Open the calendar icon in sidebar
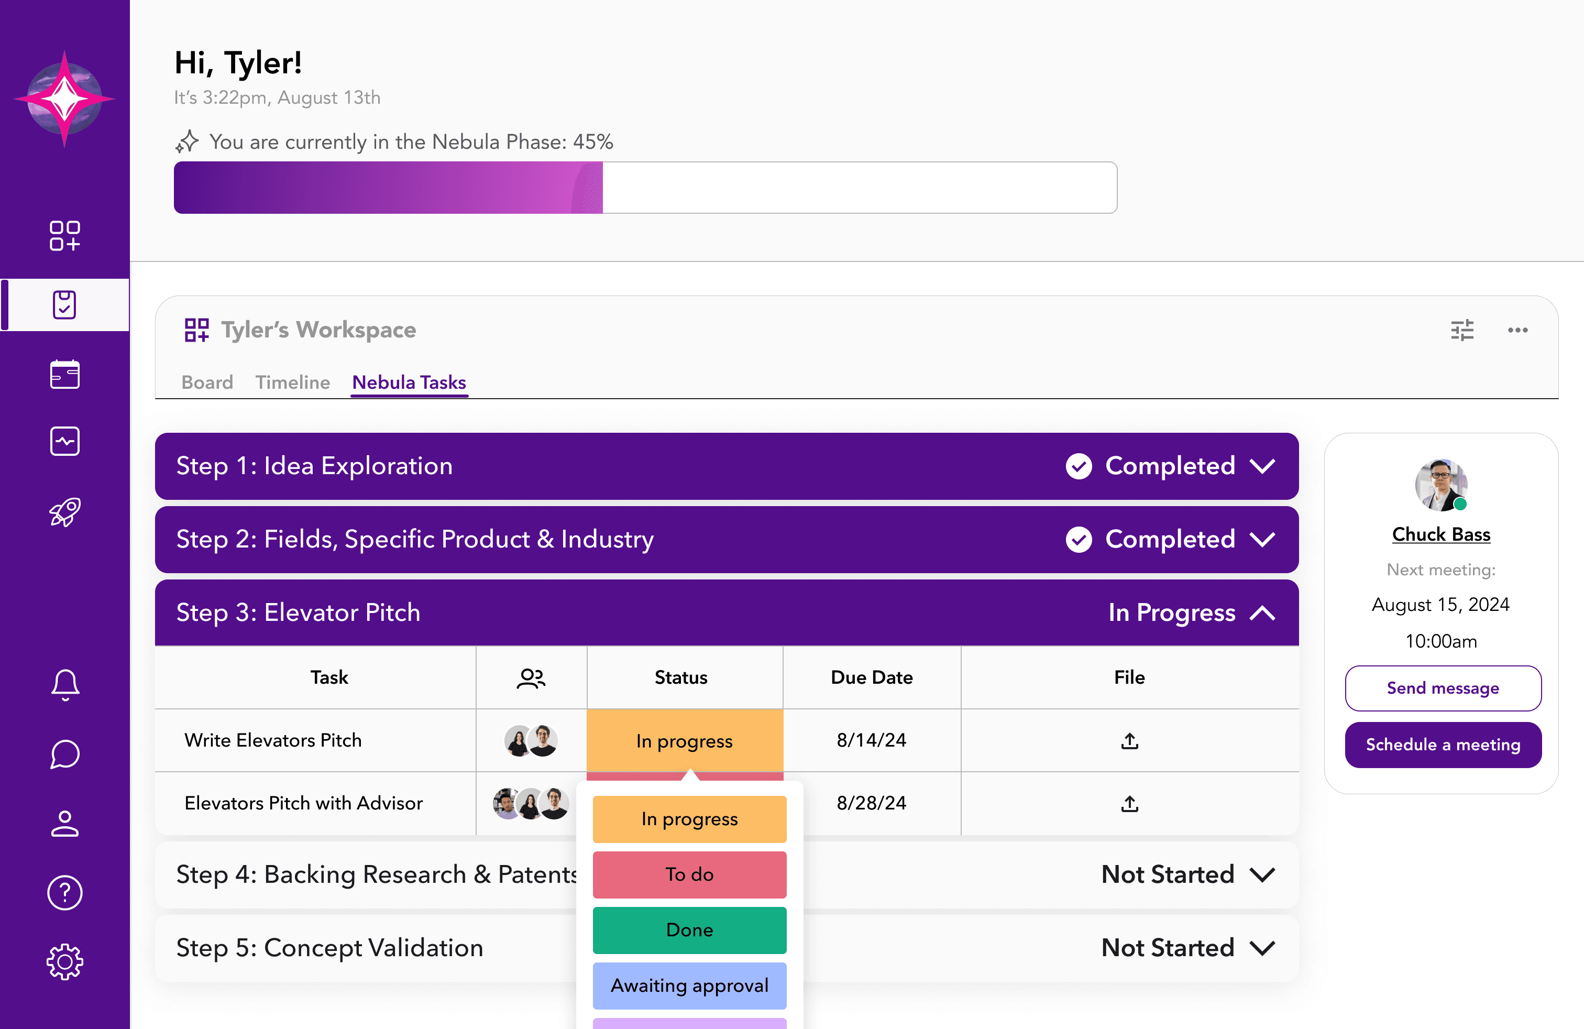Image resolution: width=1584 pixels, height=1029 pixels. click(64, 374)
